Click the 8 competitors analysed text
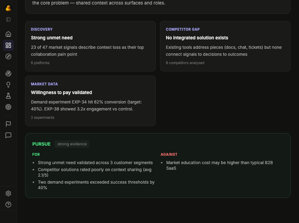The height and width of the screenshot is (223, 299). coord(187,63)
